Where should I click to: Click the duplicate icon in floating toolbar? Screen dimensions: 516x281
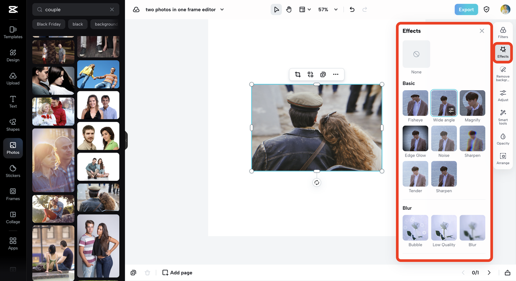pos(323,74)
